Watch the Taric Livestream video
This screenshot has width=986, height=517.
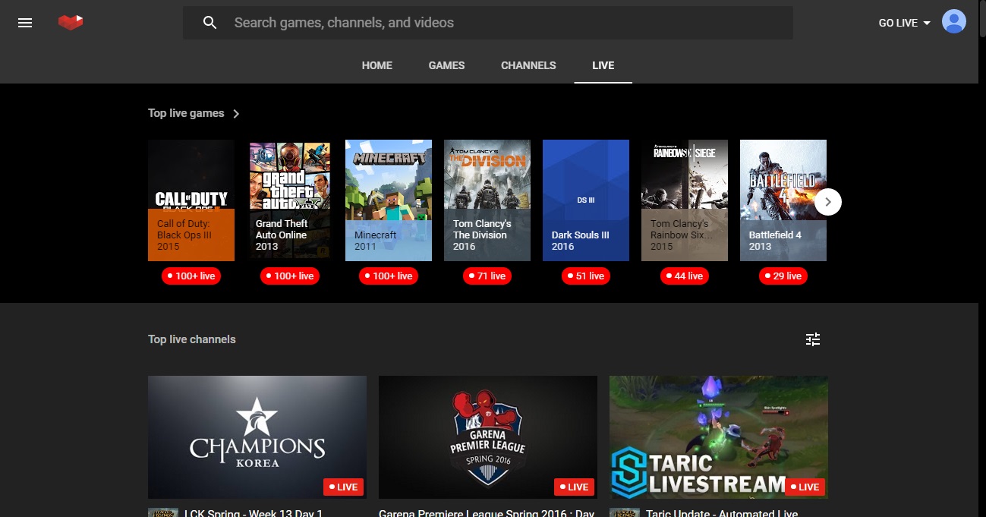pos(719,437)
